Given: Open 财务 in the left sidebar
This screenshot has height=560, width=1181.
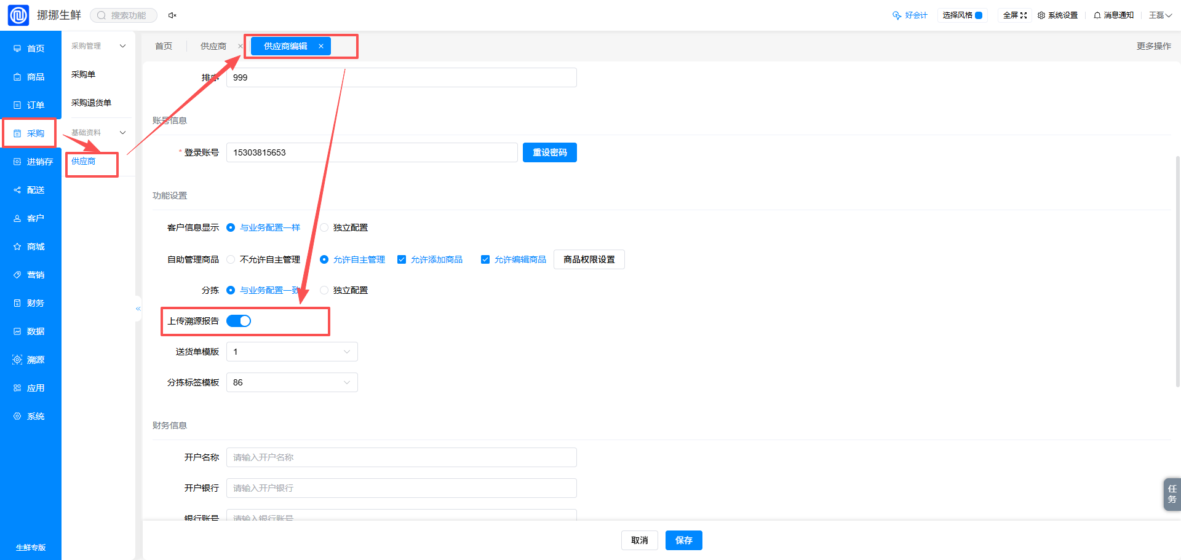Looking at the screenshot, I should [30, 303].
